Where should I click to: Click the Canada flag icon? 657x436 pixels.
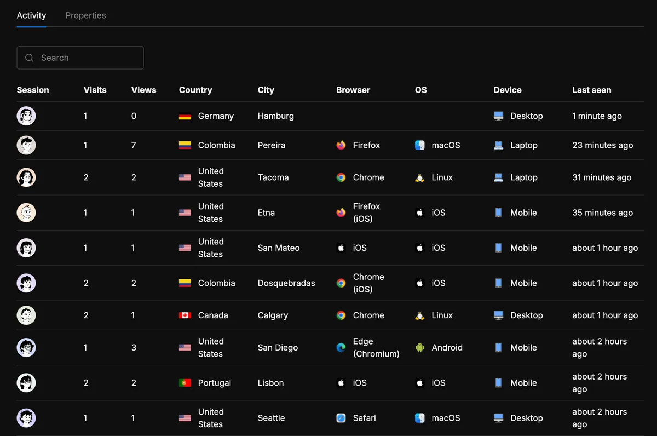(x=185, y=315)
